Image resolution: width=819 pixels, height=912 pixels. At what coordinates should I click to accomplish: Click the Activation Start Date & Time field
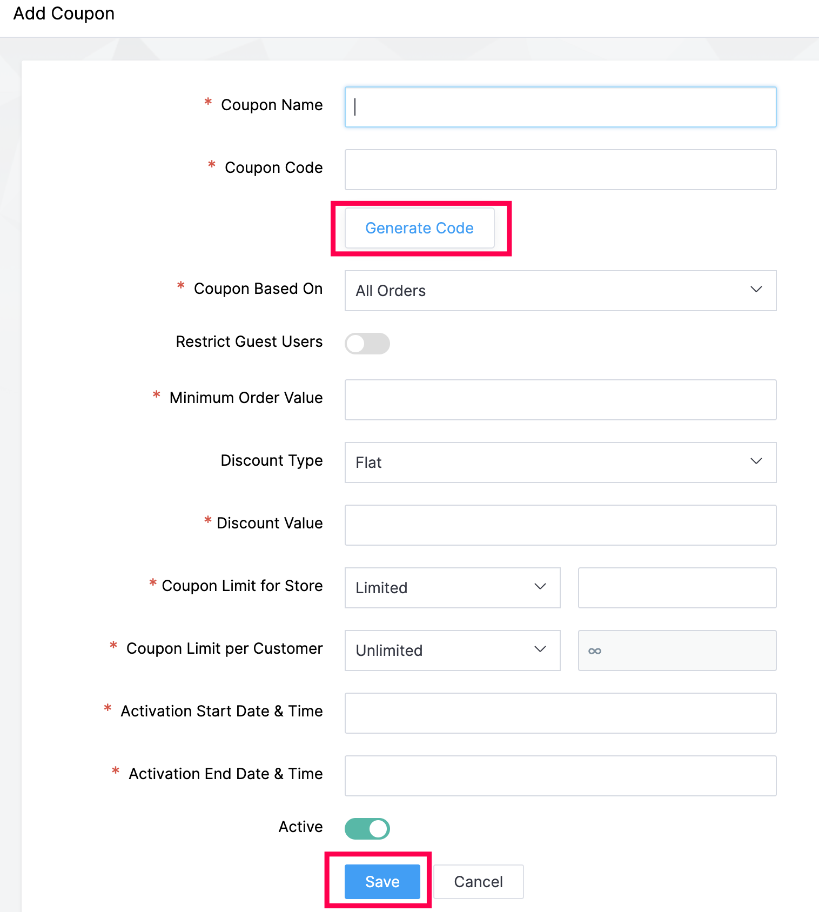pos(560,713)
